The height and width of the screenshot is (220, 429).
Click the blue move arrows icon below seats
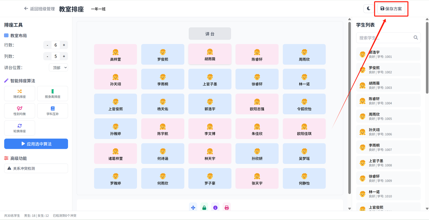click(x=193, y=207)
